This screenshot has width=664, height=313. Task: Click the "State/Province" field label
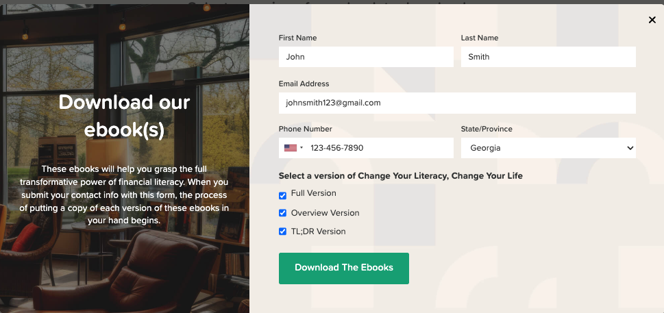(487, 129)
